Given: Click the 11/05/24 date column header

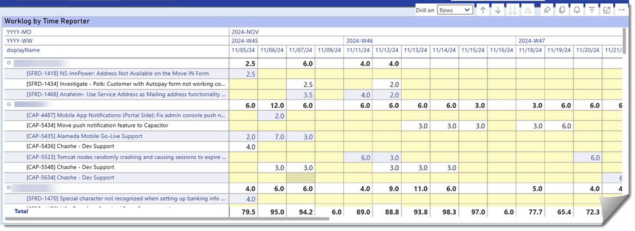Looking at the screenshot, I should tap(244, 50).
